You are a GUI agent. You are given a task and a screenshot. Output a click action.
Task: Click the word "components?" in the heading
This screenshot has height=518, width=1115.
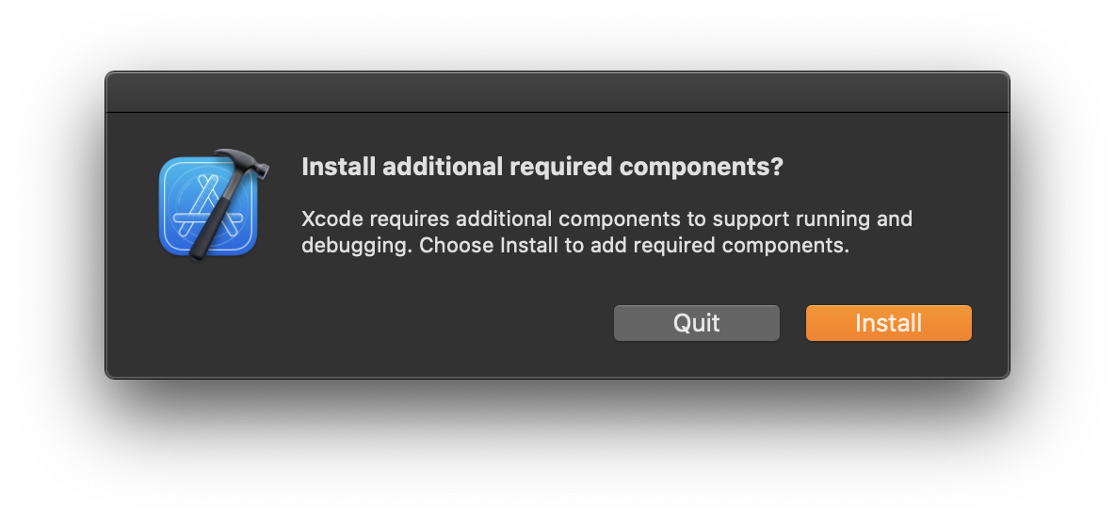pyautogui.click(x=701, y=168)
